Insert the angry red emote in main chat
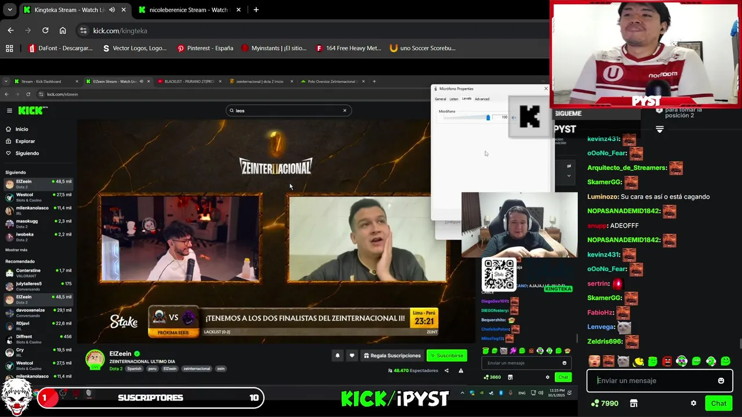This screenshot has height=417, width=742. pyautogui.click(x=667, y=361)
